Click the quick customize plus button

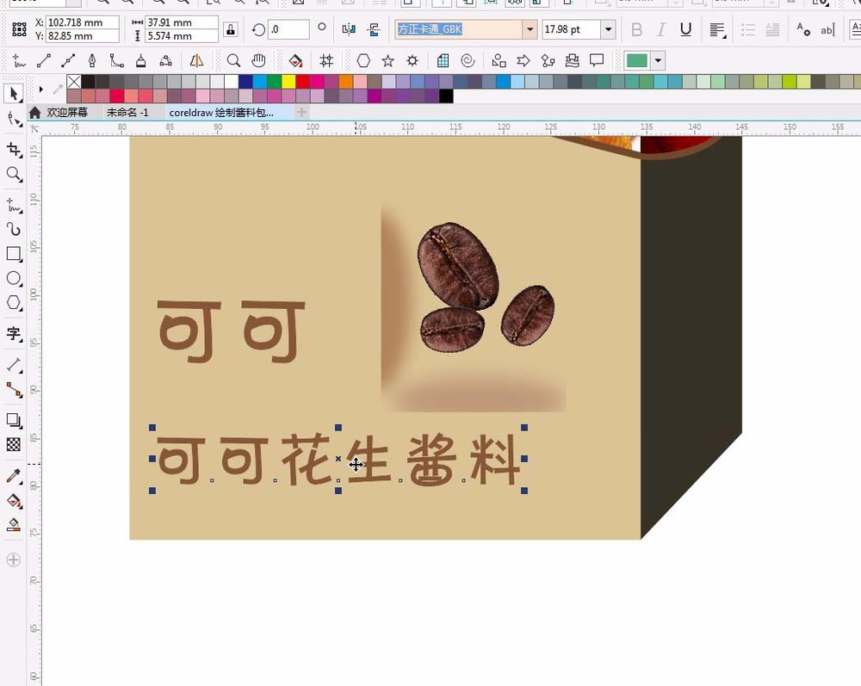point(14,559)
